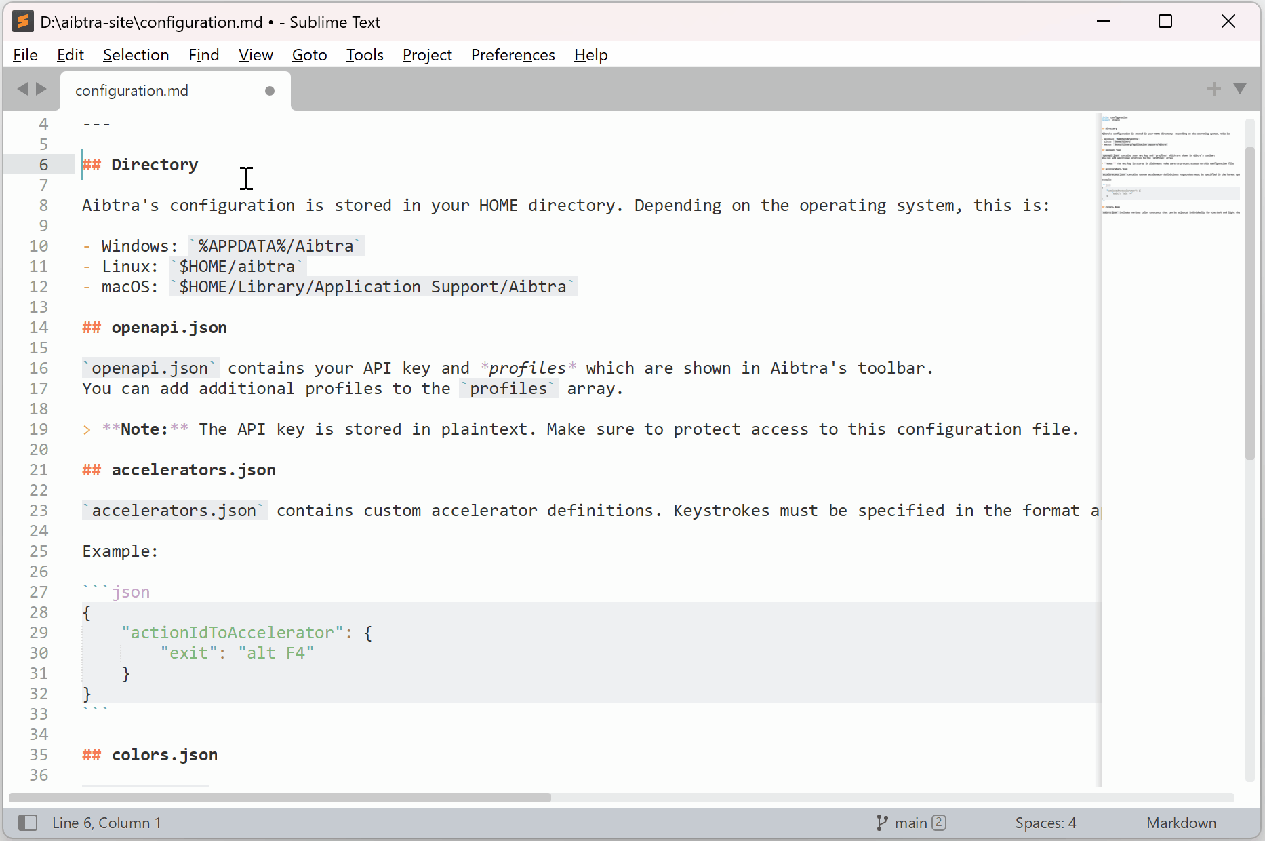
Task: Click Line 6, Column 1 status text
Action: pyautogui.click(x=107, y=823)
